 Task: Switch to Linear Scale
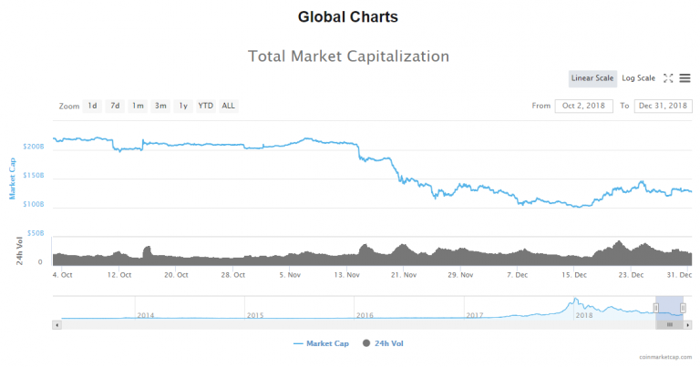[x=593, y=78]
